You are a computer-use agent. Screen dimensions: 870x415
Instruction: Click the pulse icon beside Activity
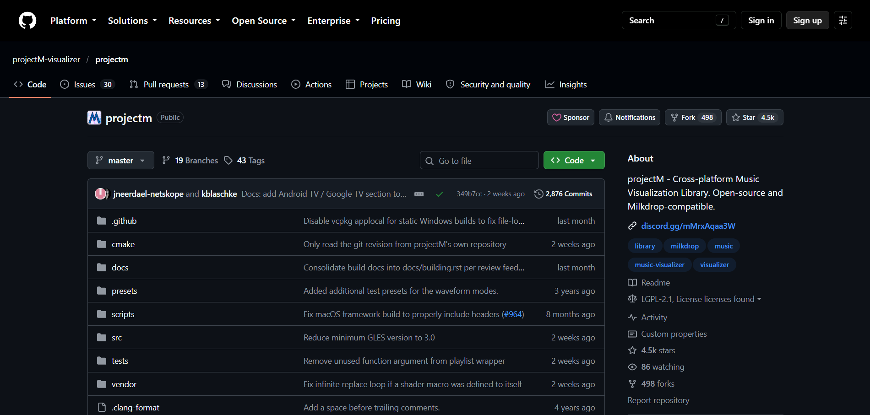point(632,318)
